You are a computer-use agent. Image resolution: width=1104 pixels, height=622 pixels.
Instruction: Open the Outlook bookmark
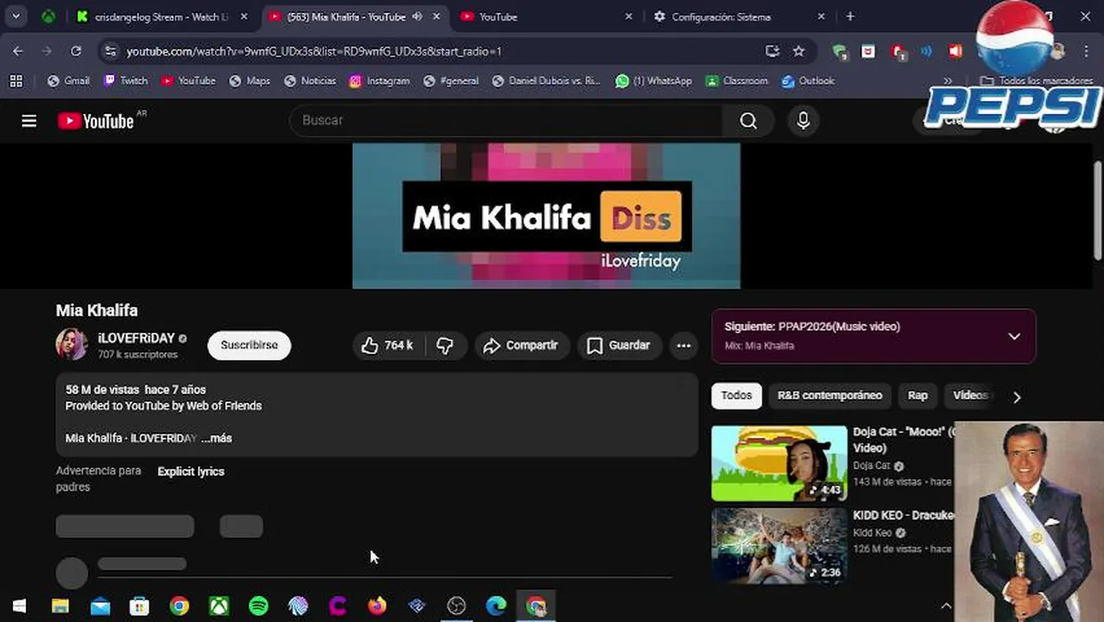tap(808, 80)
